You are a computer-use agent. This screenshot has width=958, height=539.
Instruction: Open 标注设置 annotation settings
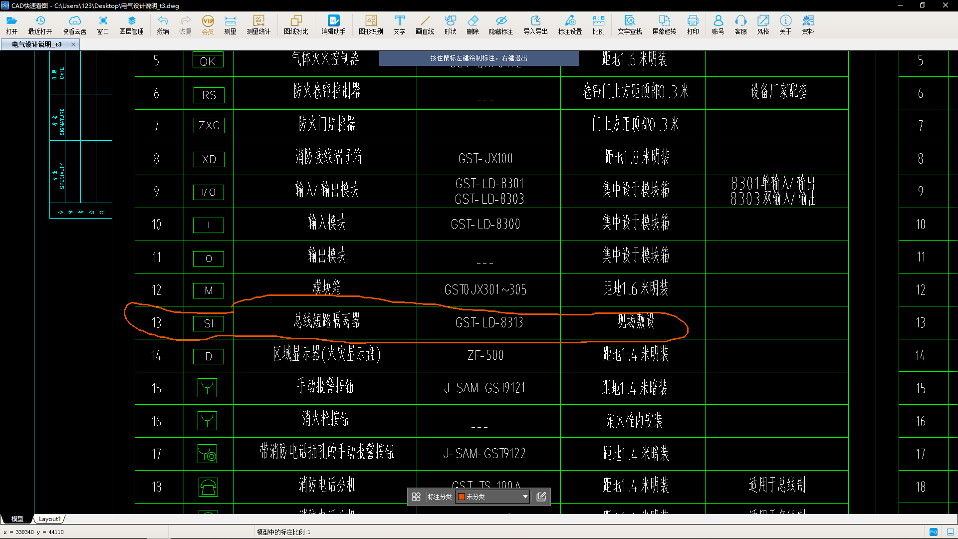click(570, 24)
